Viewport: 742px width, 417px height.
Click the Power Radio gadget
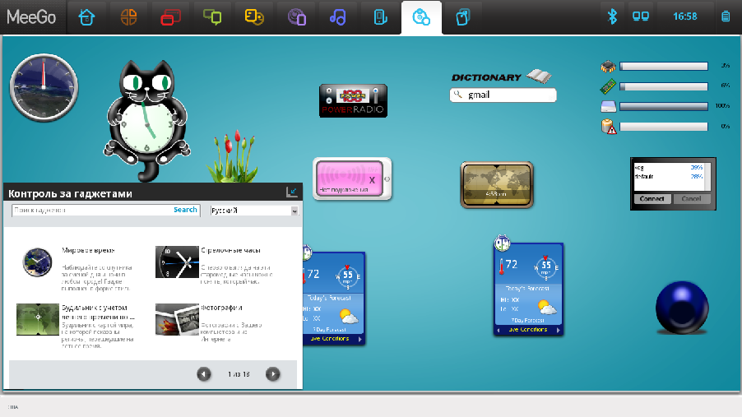click(x=353, y=100)
